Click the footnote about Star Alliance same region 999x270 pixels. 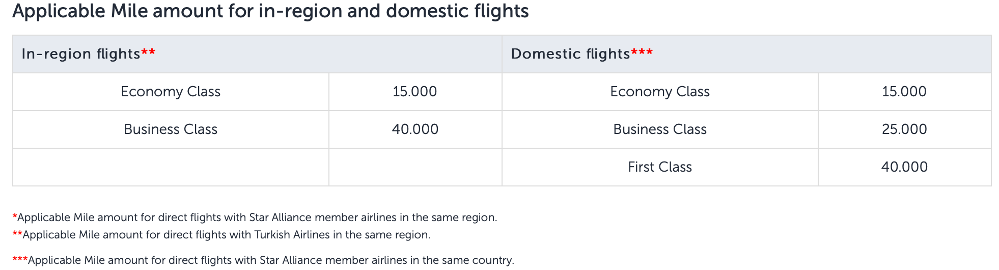pyautogui.click(x=255, y=218)
